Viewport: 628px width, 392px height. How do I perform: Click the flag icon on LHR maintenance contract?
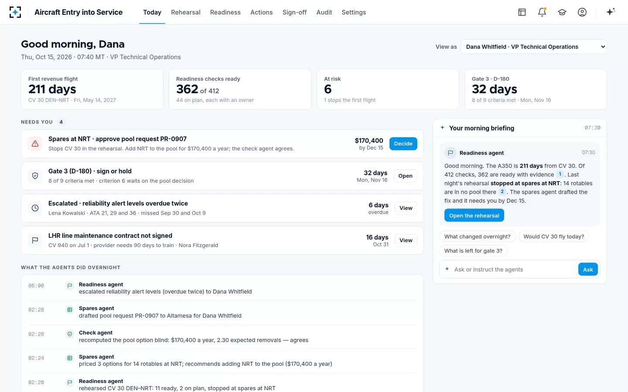pyautogui.click(x=35, y=240)
